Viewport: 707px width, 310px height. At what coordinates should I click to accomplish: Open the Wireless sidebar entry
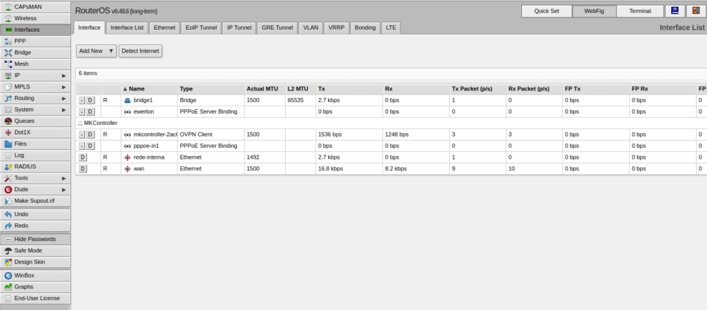point(35,19)
